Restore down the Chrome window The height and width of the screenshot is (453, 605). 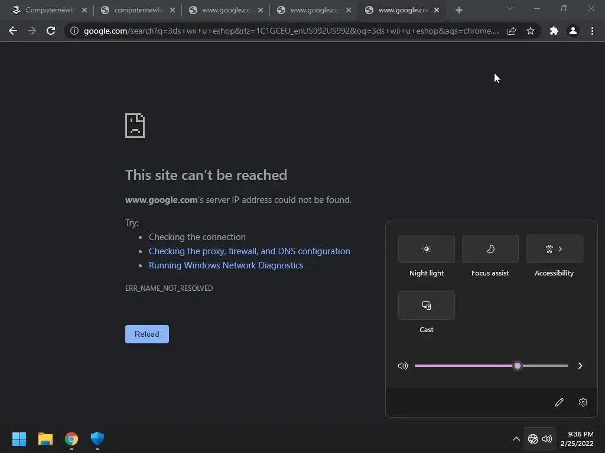(x=564, y=8)
